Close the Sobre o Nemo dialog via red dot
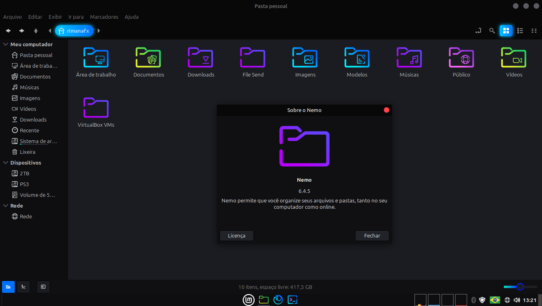 tap(386, 110)
